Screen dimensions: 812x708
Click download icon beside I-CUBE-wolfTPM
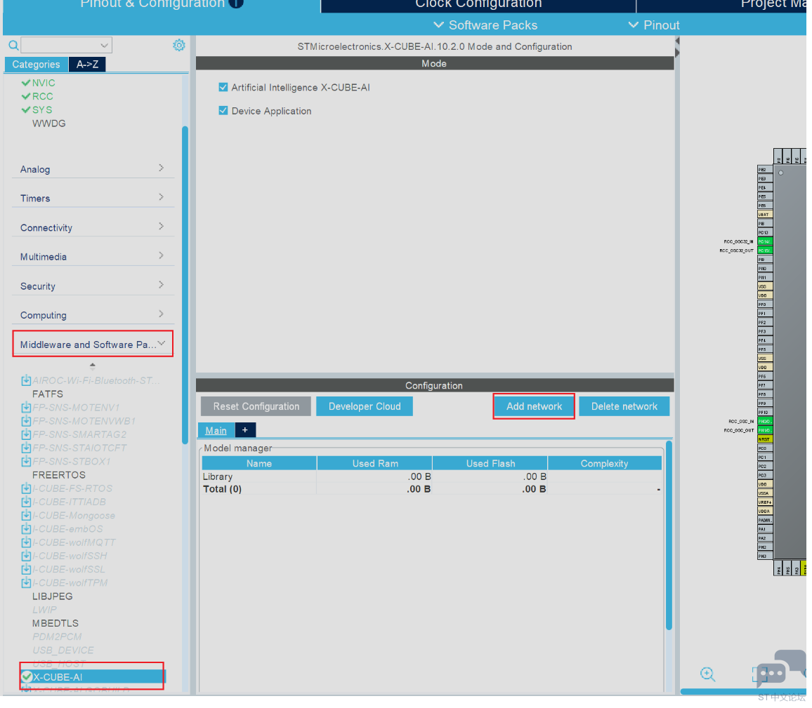coord(26,582)
